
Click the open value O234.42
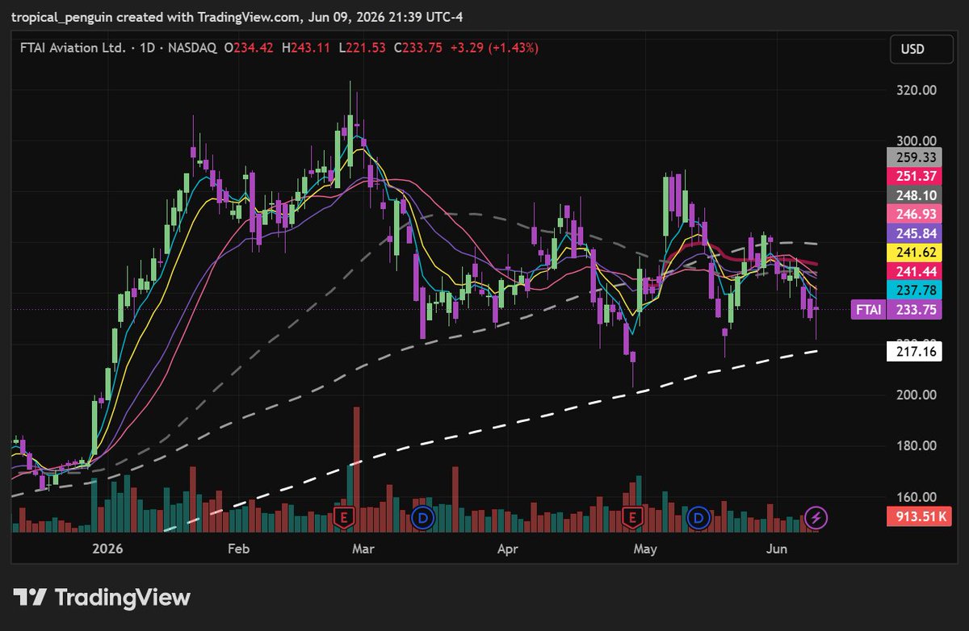tap(250, 48)
